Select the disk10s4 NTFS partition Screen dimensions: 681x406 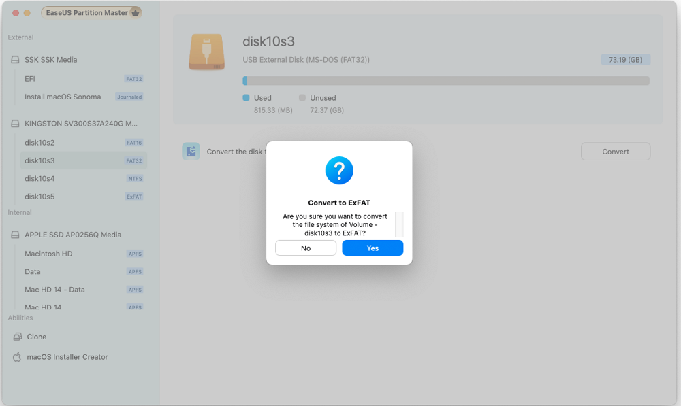(x=83, y=179)
